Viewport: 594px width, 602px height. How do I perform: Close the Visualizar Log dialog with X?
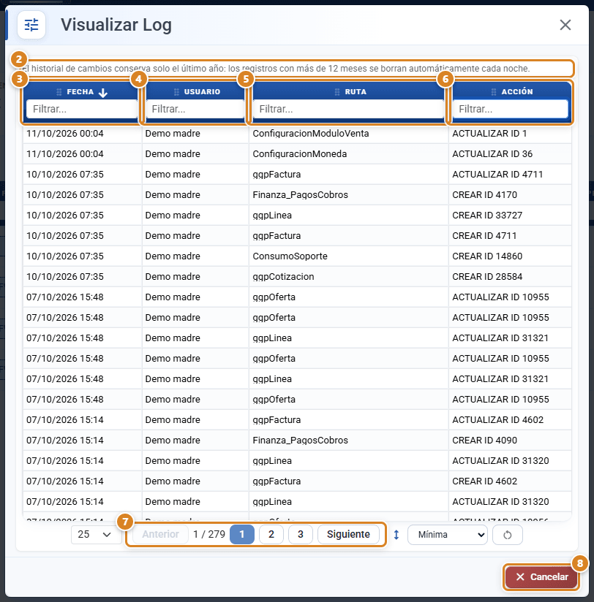(x=565, y=25)
